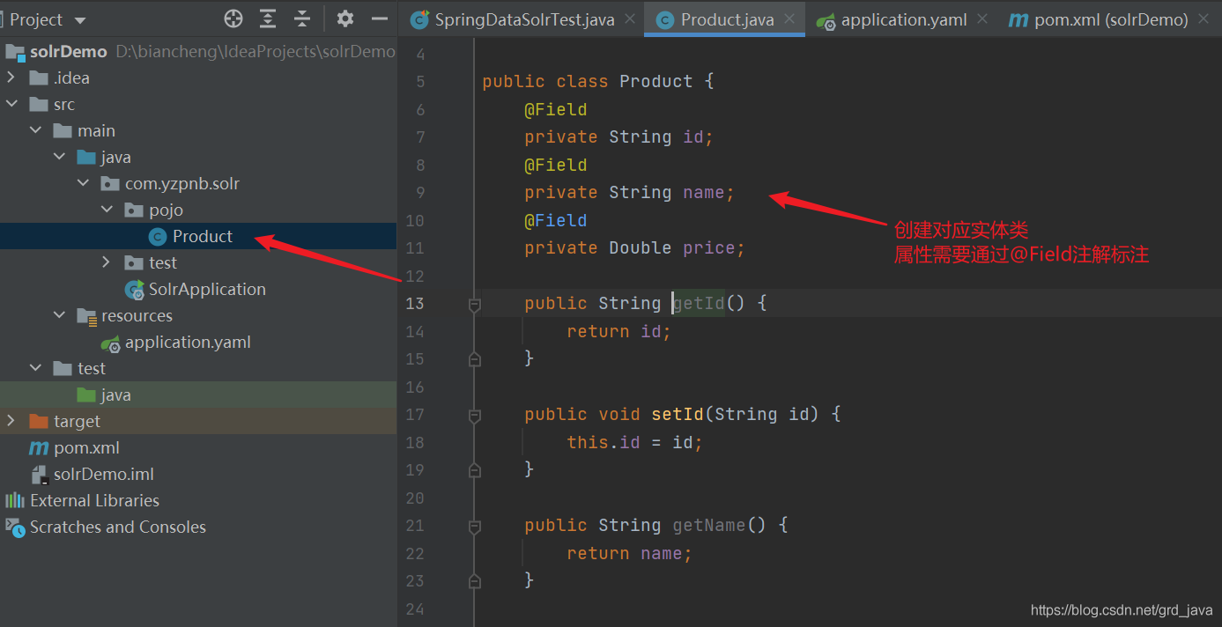
Task: Click the Product class icon in tree
Action: [158, 236]
